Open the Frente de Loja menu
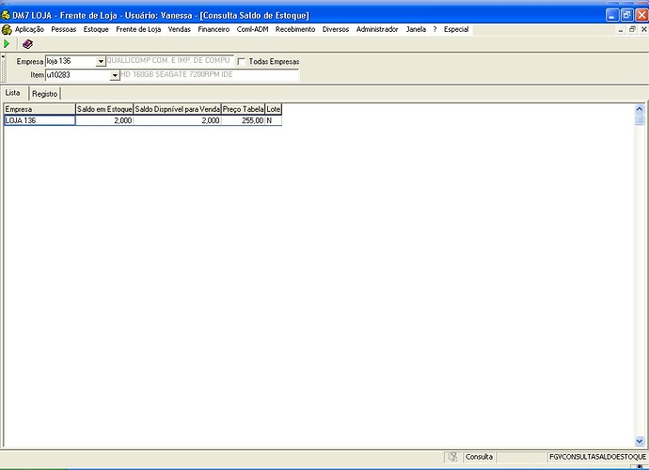Viewport: 649px width, 470px height. click(x=138, y=29)
